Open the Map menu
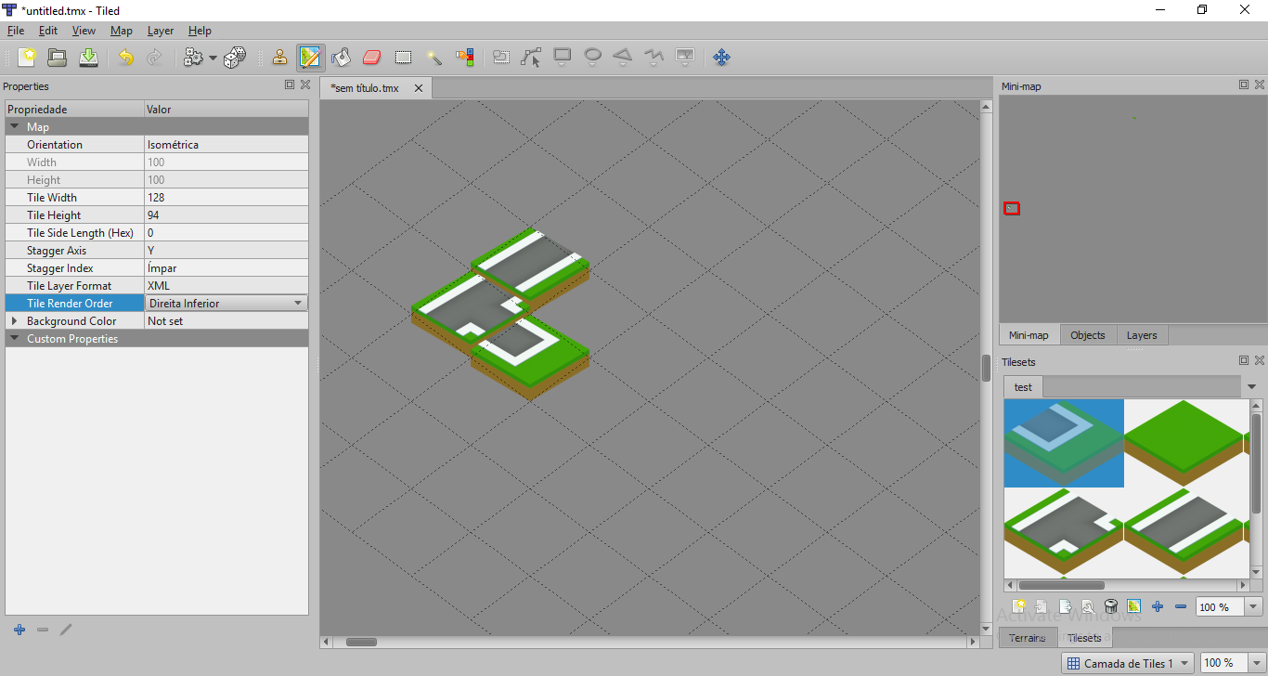The height and width of the screenshot is (676, 1268). [x=121, y=31]
